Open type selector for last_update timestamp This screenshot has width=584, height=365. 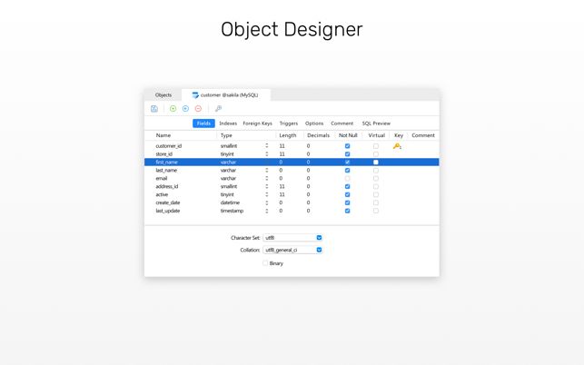267,212
